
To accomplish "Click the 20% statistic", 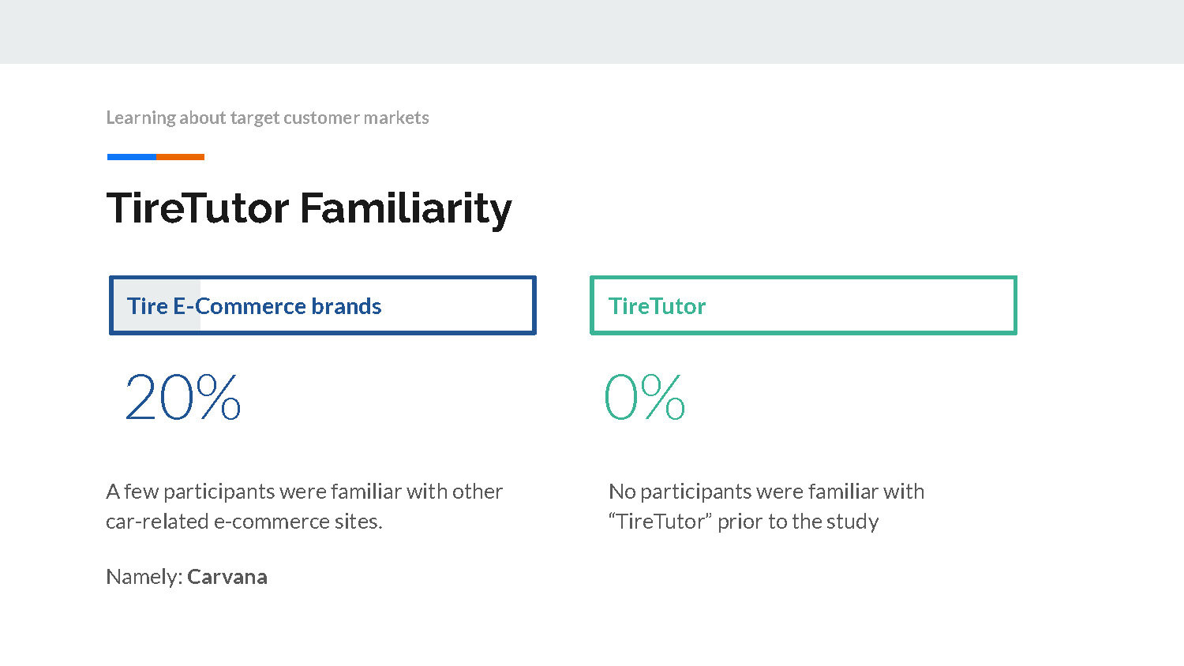I will [x=182, y=397].
